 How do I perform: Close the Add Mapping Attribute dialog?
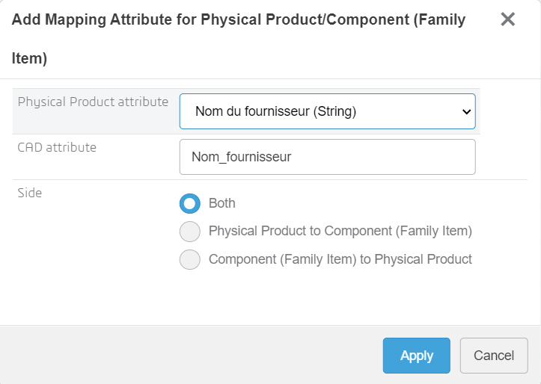pos(508,19)
